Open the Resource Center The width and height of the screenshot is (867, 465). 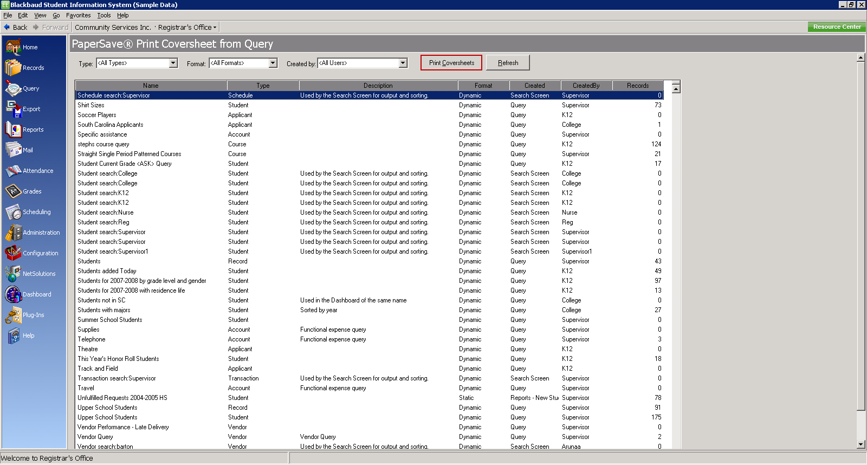(837, 27)
